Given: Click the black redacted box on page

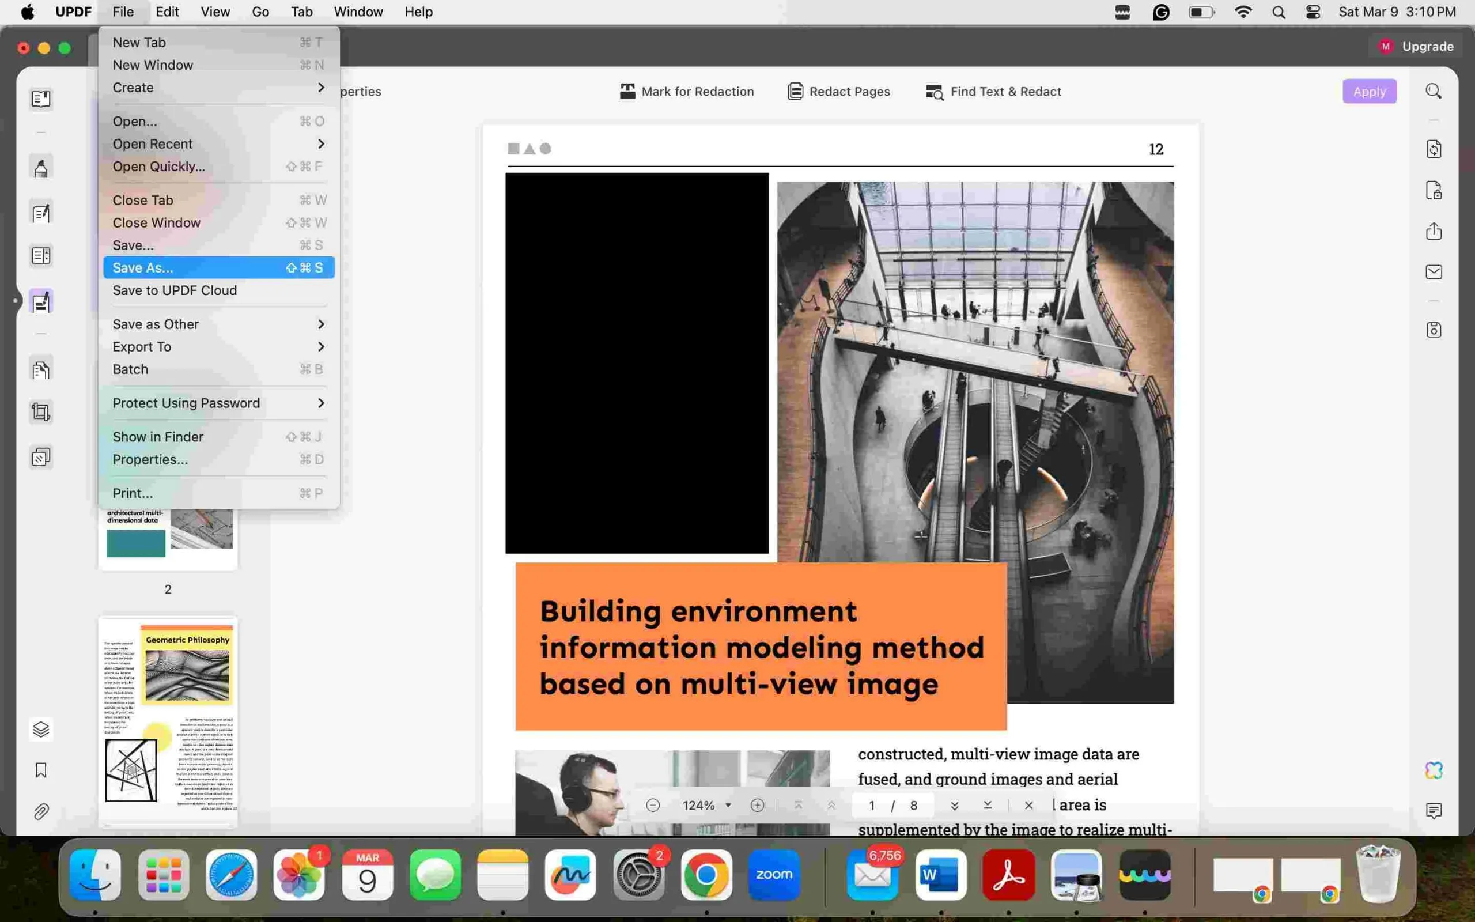Looking at the screenshot, I should (636, 363).
